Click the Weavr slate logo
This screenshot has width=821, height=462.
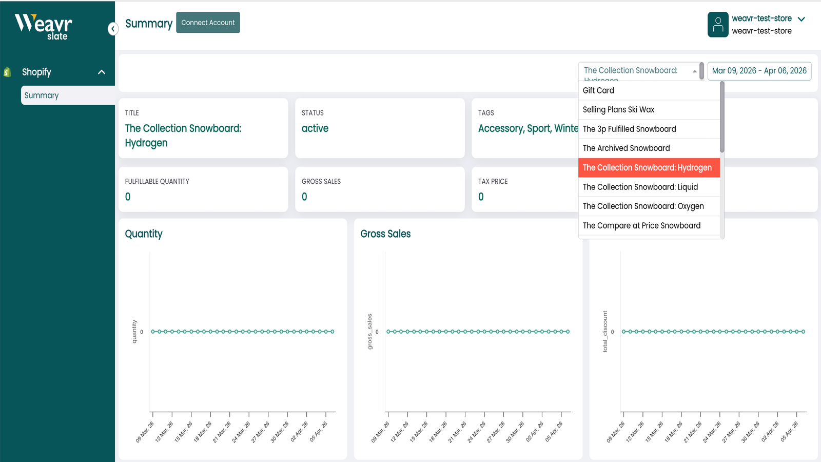[44, 26]
